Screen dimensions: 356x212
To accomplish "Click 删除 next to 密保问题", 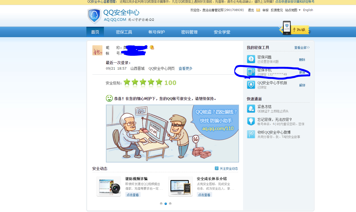I will [302, 60].
